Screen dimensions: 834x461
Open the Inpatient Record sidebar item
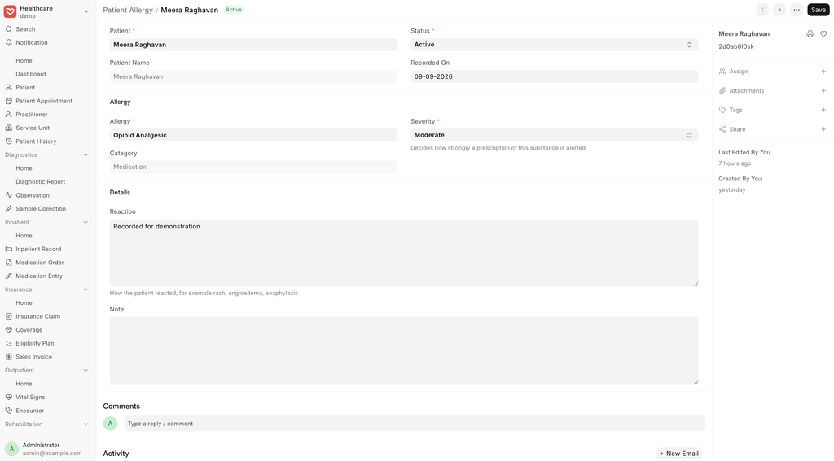click(38, 249)
